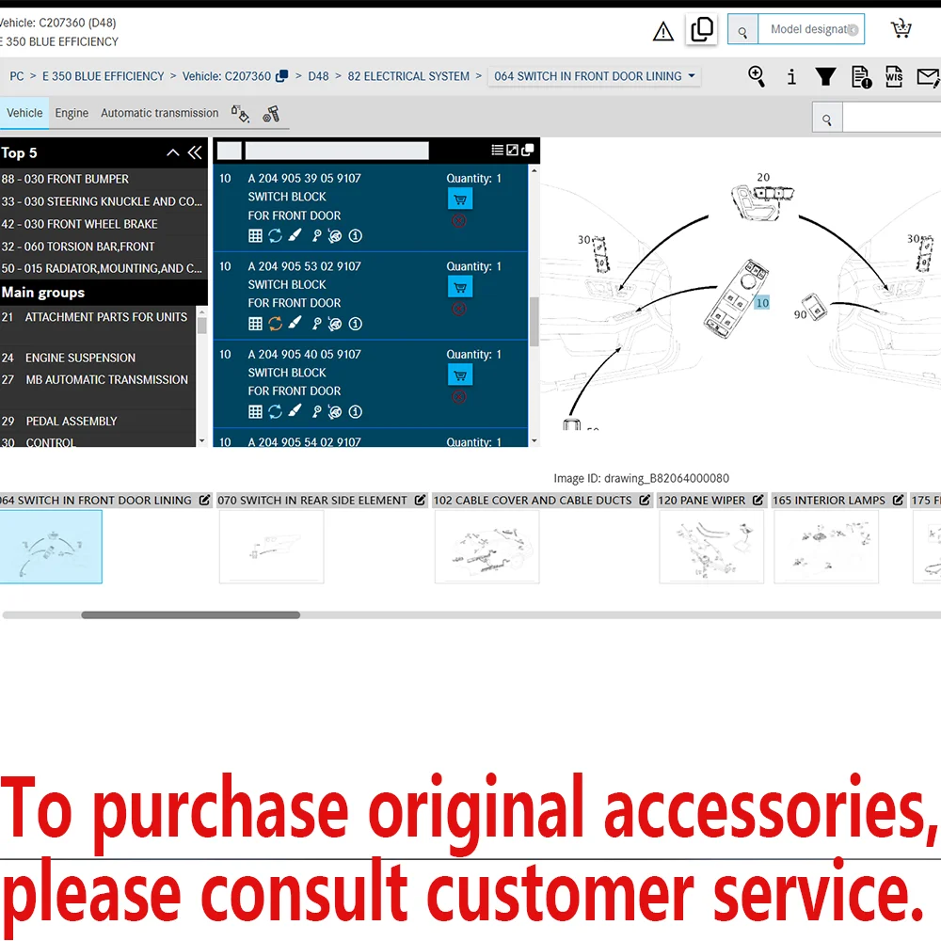
Task: Open the shopping cart with download arrow
Action: coord(901,28)
